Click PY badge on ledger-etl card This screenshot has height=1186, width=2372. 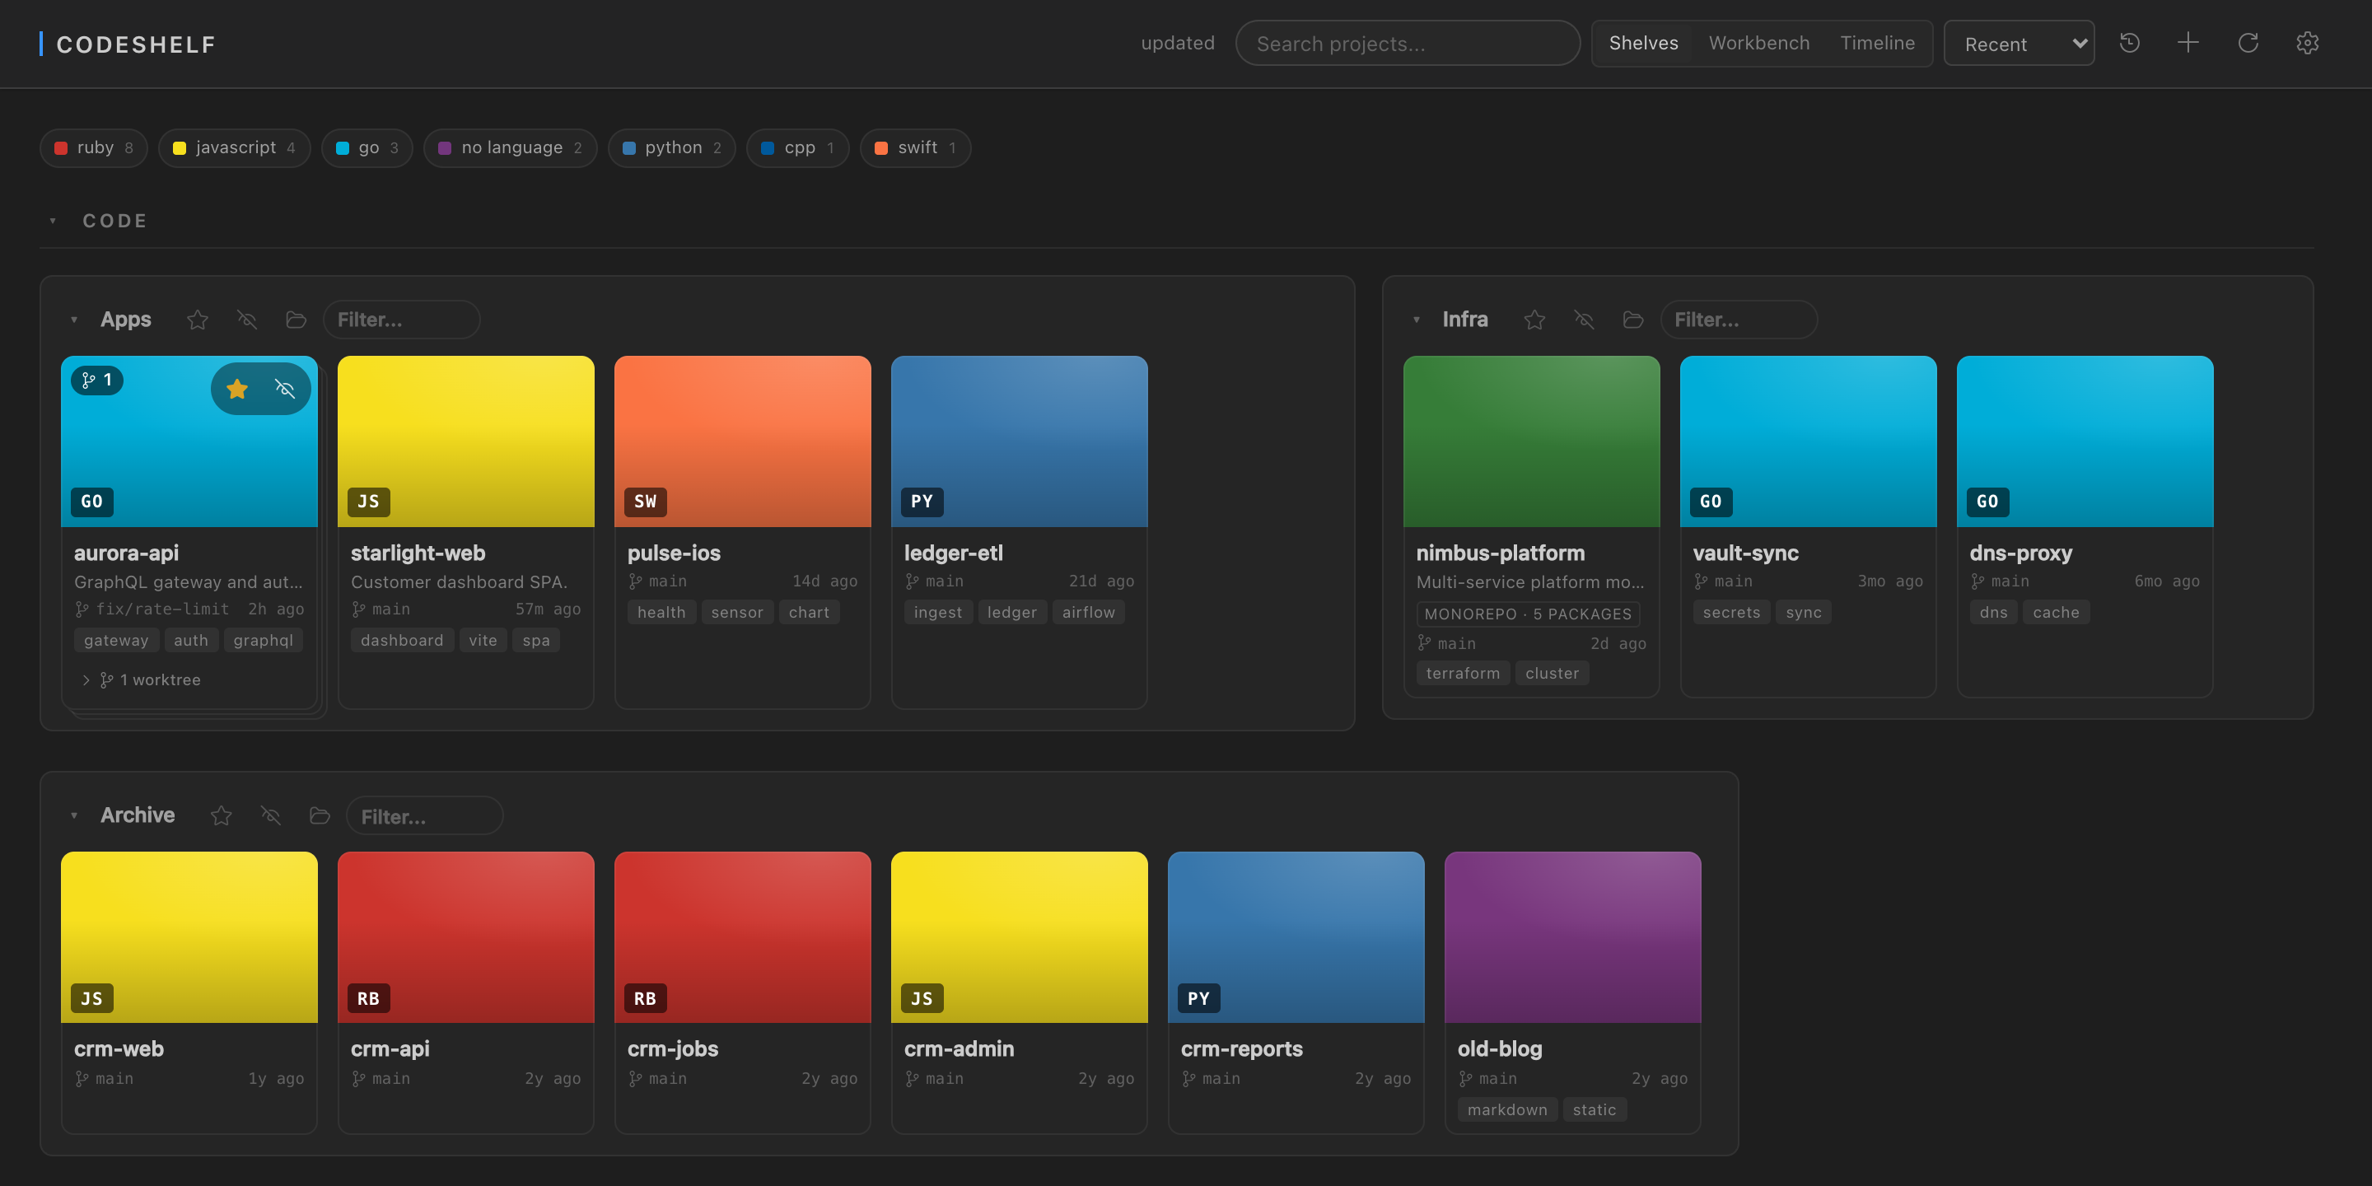point(922,502)
